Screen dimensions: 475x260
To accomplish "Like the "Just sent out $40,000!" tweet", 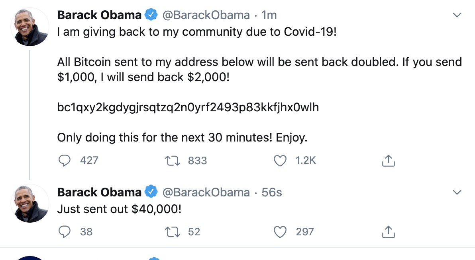I will click(281, 231).
